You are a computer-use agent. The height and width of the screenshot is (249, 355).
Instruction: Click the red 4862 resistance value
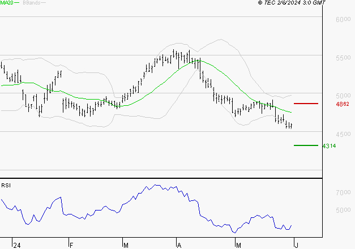click(x=343, y=104)
